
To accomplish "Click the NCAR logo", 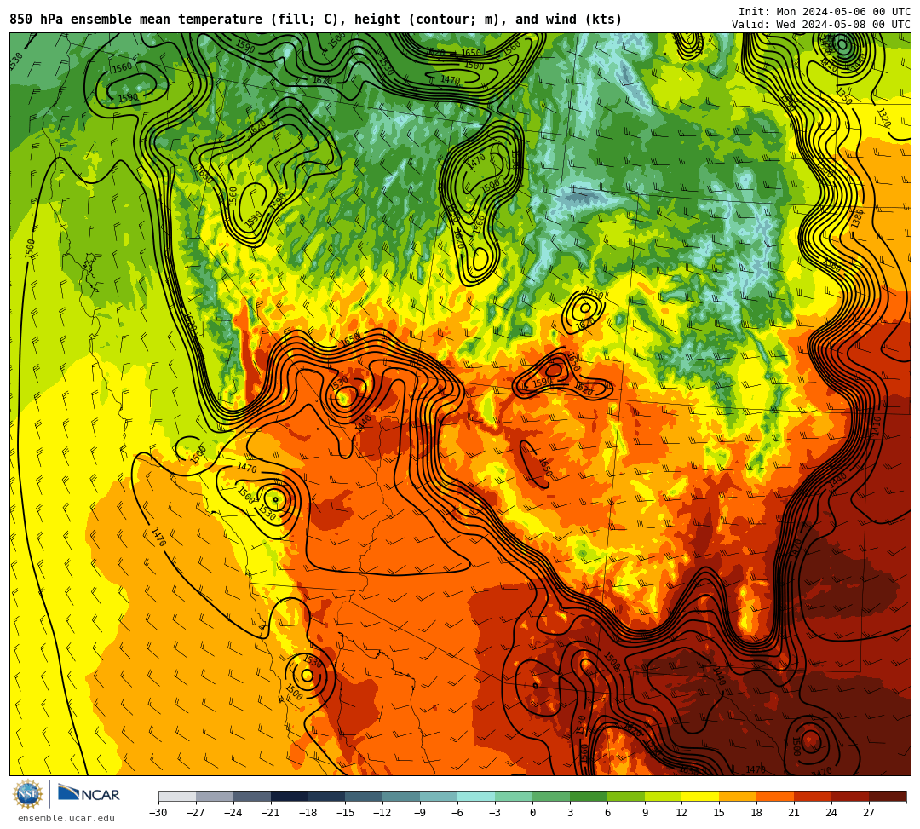I will tap(89, 794).
